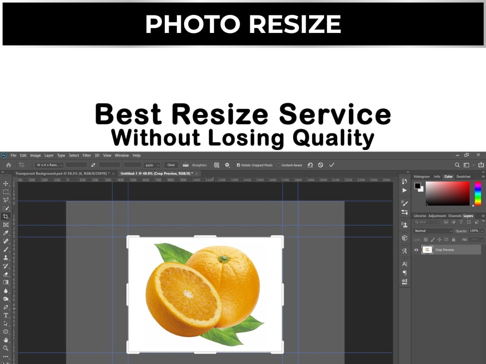
Task: Reset the crop box icon
Action: pos(310,165)
